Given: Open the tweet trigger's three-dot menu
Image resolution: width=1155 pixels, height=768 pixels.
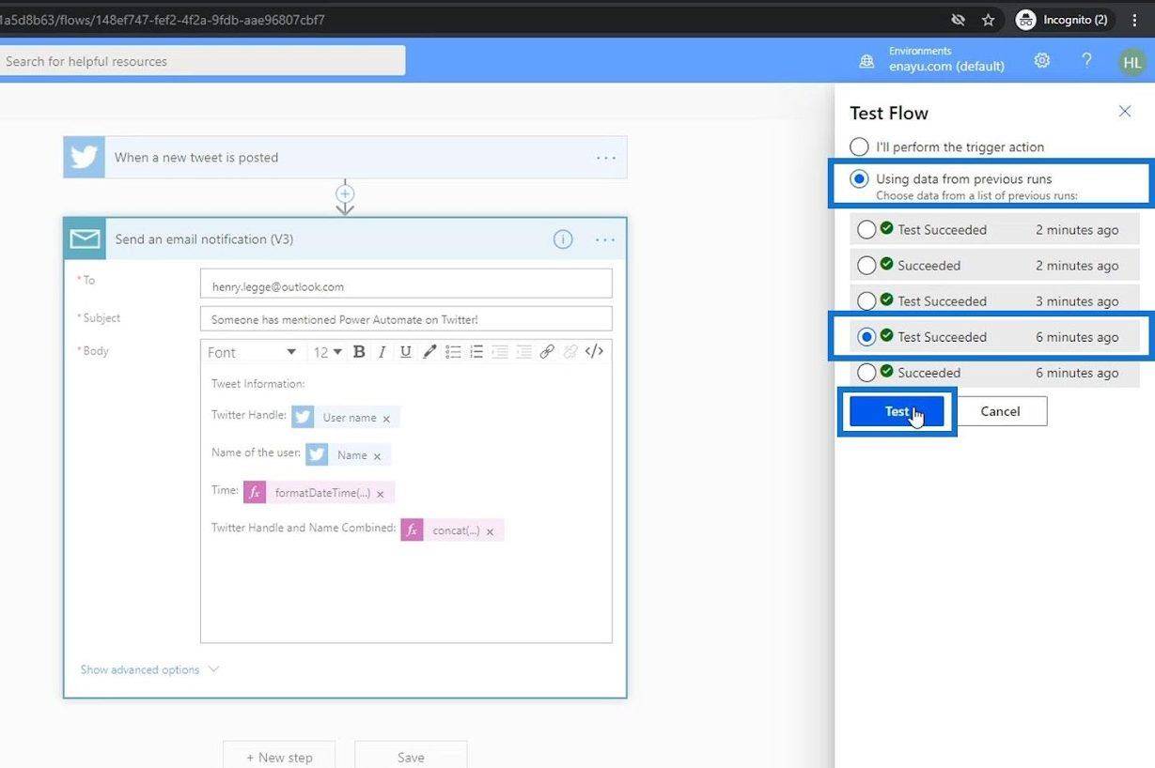Looking at the screenshot, I should click(x=606, y=158).
